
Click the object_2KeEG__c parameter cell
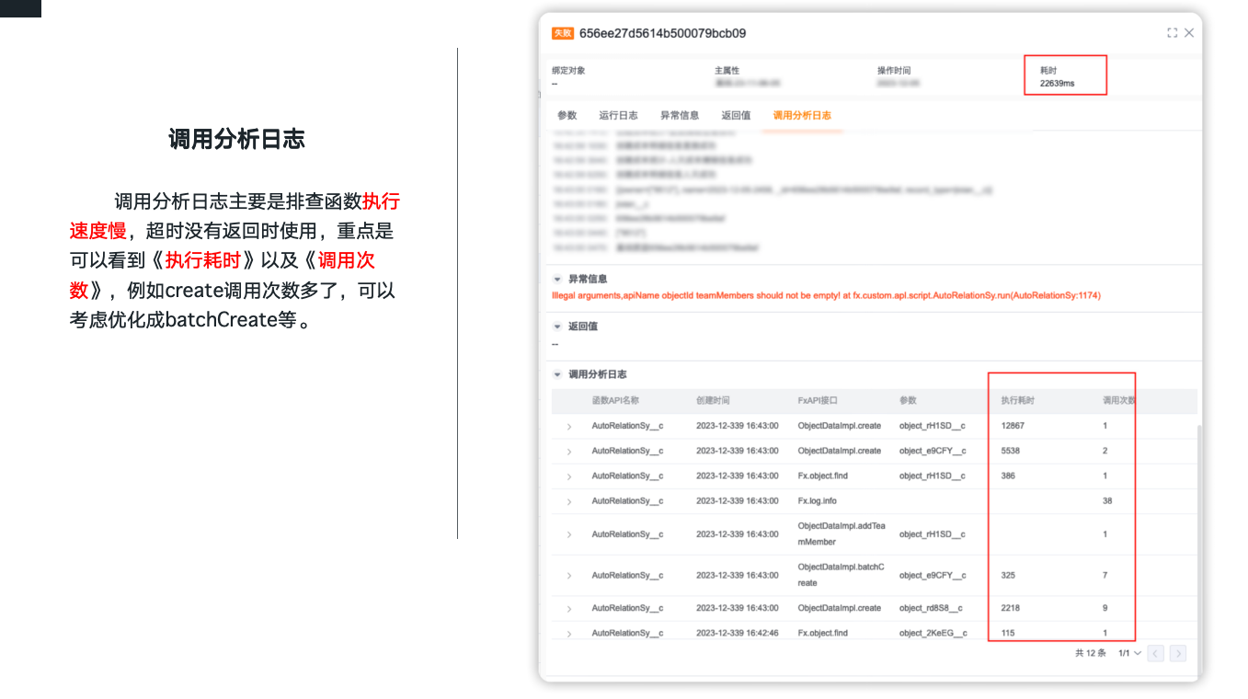933,634
